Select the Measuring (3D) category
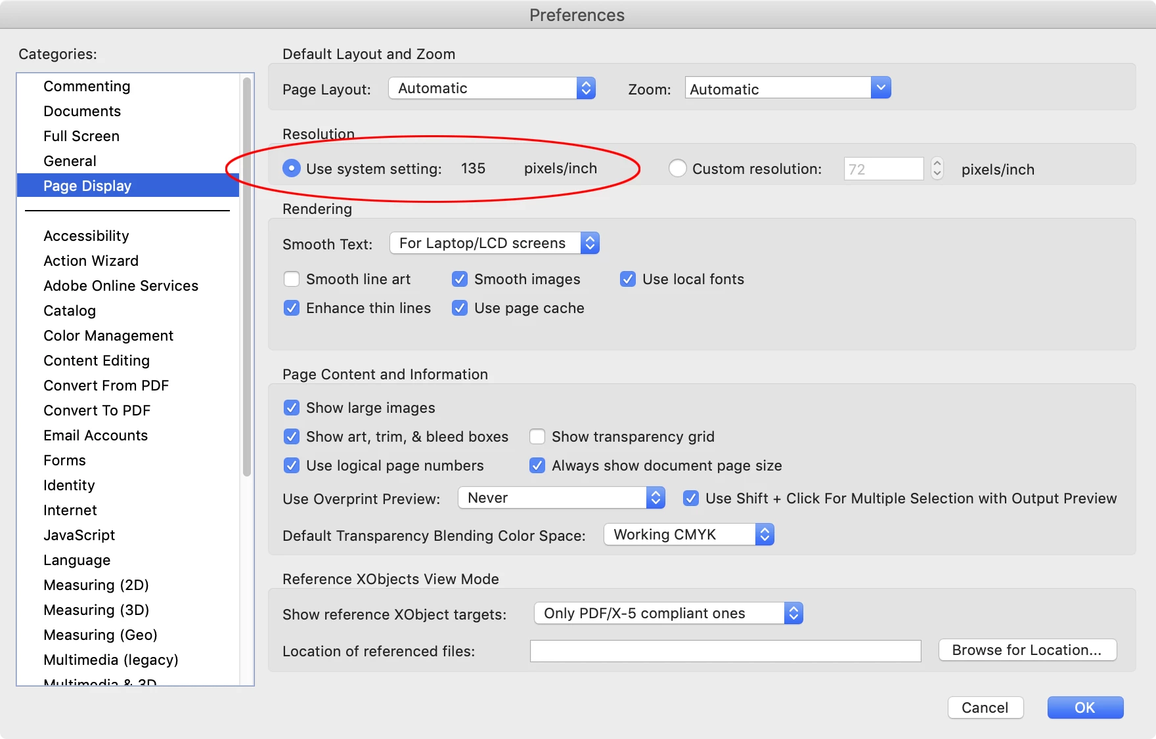Image resolution: width=1156 pixels, height=739 pixels. [x=128, y=610]
